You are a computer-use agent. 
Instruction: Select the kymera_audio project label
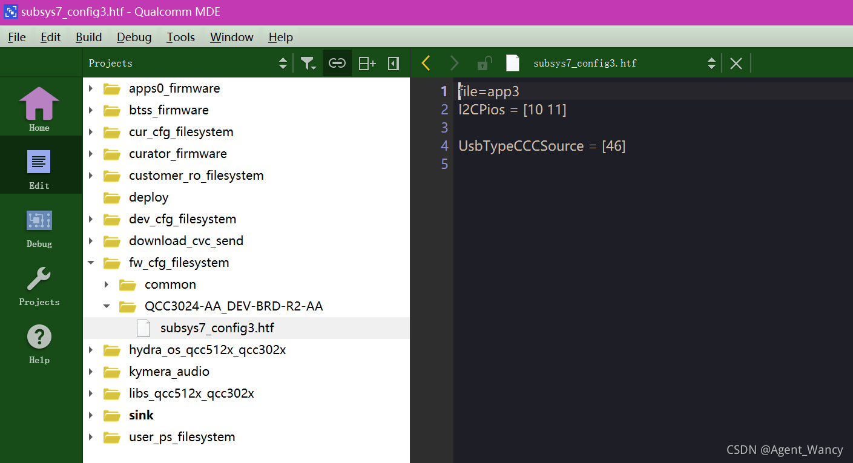coord(169,372)
